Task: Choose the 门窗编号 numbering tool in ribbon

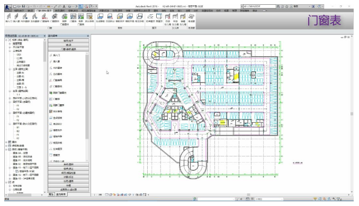Action: tap(44, 18)
